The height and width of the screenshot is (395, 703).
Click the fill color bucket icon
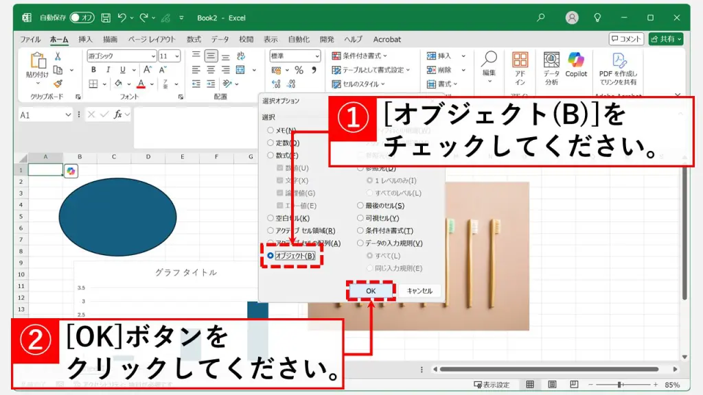118,84
